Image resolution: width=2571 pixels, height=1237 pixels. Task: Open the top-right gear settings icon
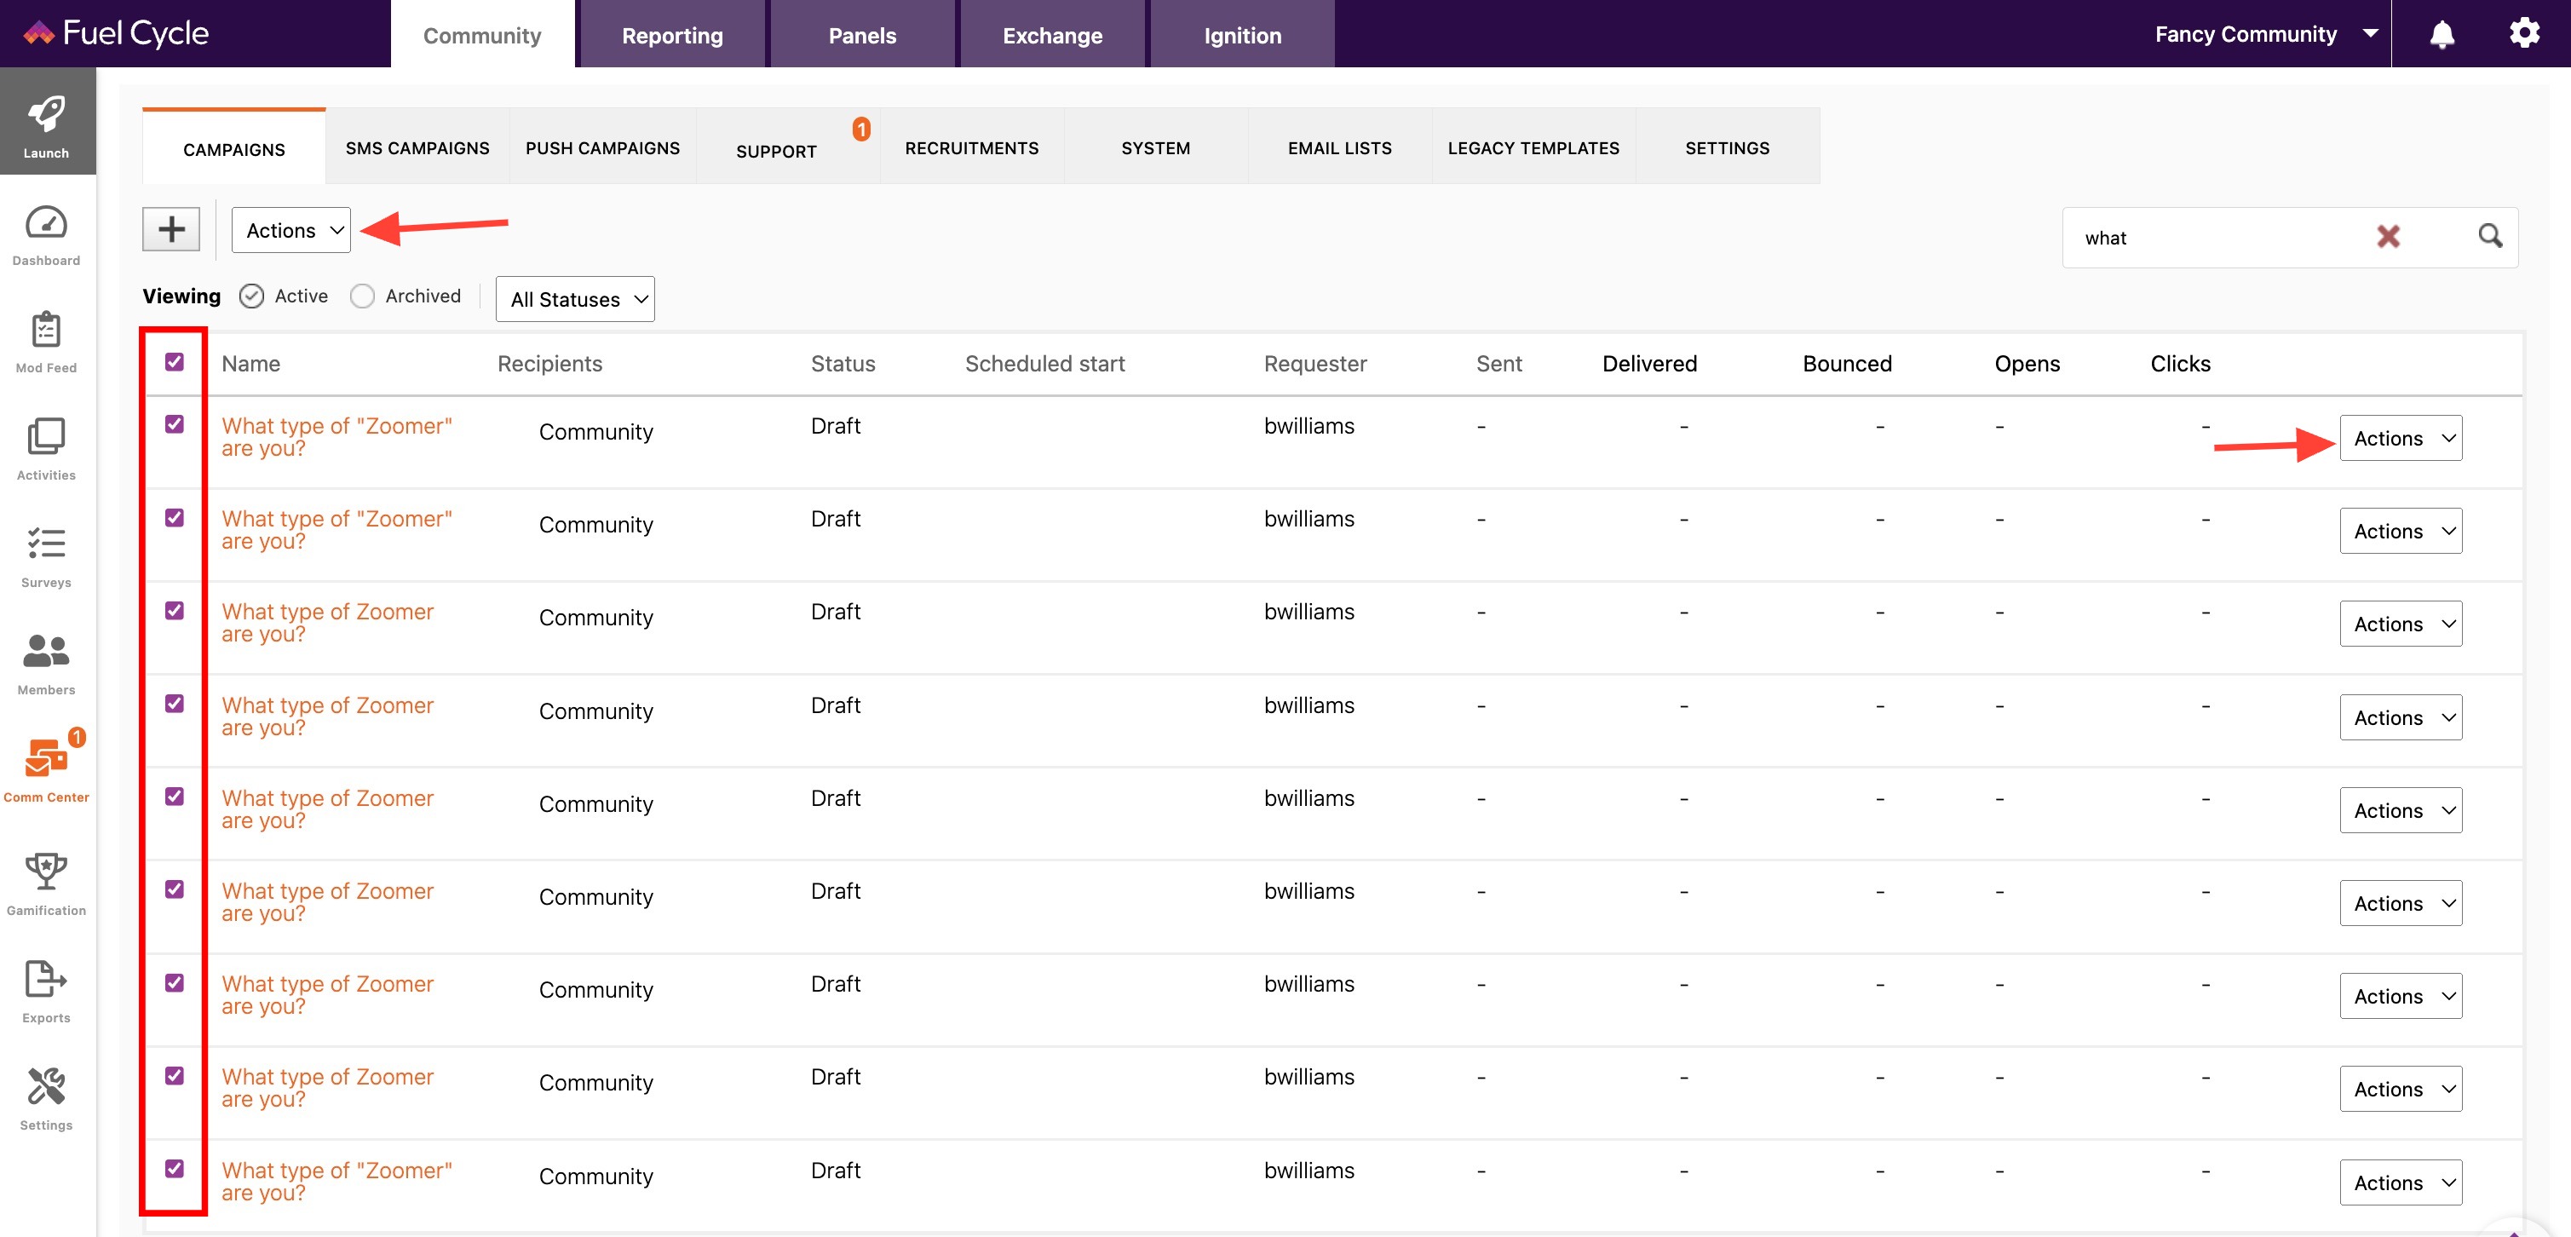point(2524,33)
